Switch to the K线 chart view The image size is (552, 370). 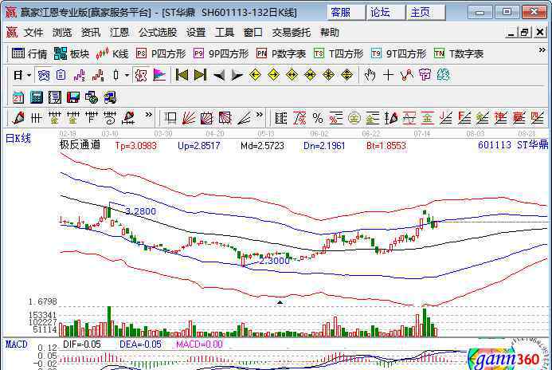(x=112, y=53)
